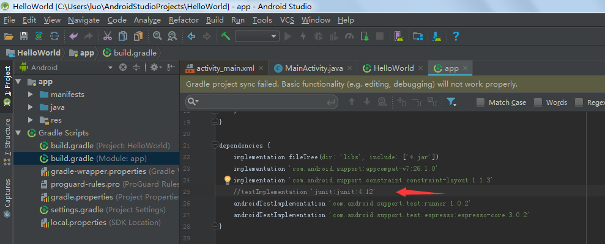Click the green hammer Make Project icon
605x244 pixels.
(x=226, y=37)
